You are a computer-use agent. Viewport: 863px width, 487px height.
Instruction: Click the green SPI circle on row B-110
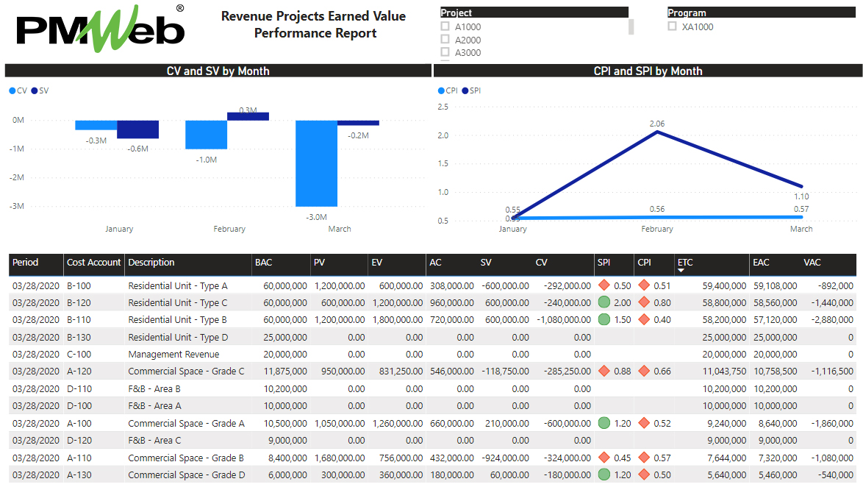coord(603,317)
